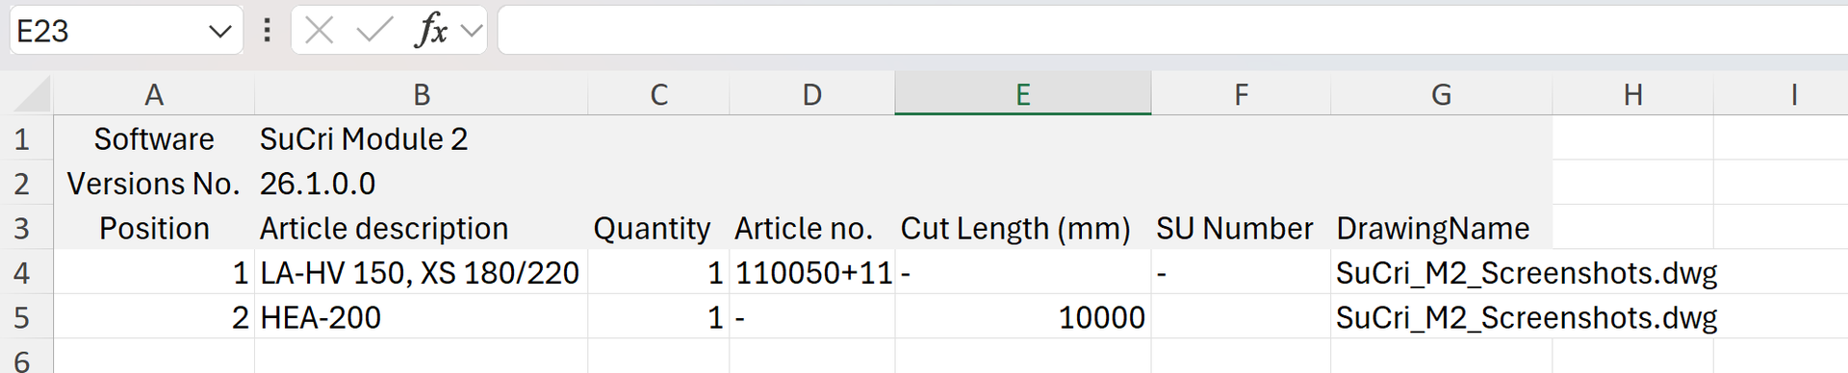The height and width of the screenshot is (373, 1848).
Task: Click the three-dot handle beside Name Box
Action: point(267,31)
